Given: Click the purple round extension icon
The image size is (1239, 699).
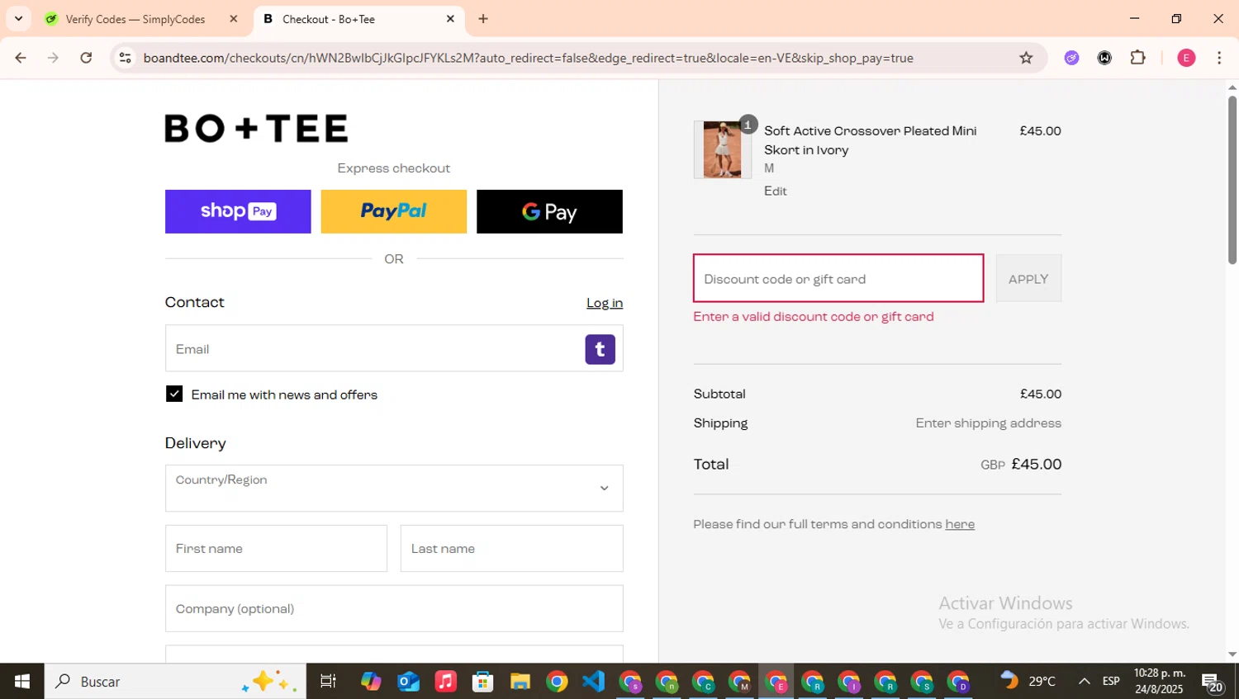Looking at the screenshot, I should 1071,58.
